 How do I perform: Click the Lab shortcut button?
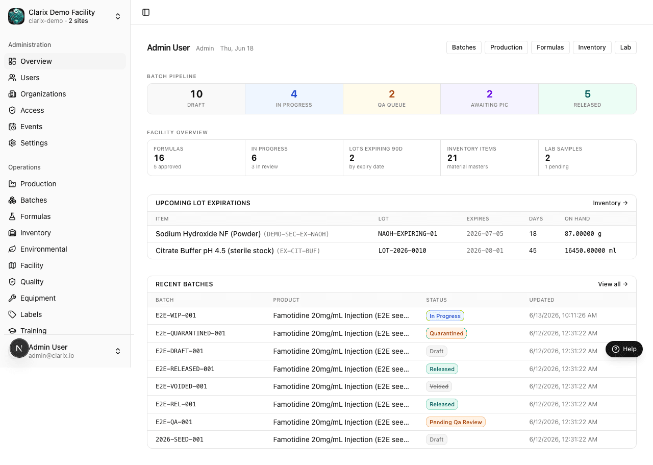tap(625, 47)
